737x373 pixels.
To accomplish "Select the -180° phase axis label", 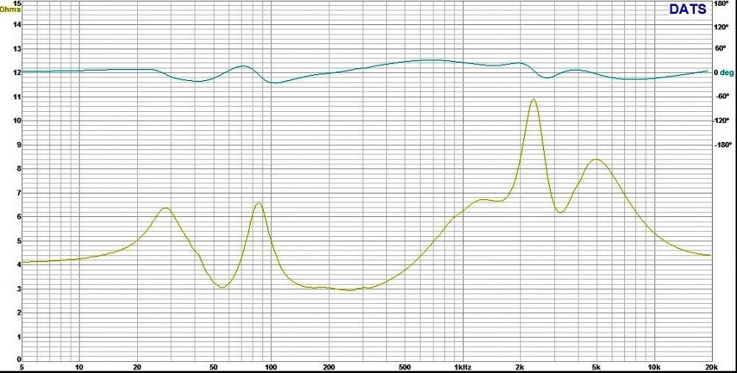I will tap(723, 145).
